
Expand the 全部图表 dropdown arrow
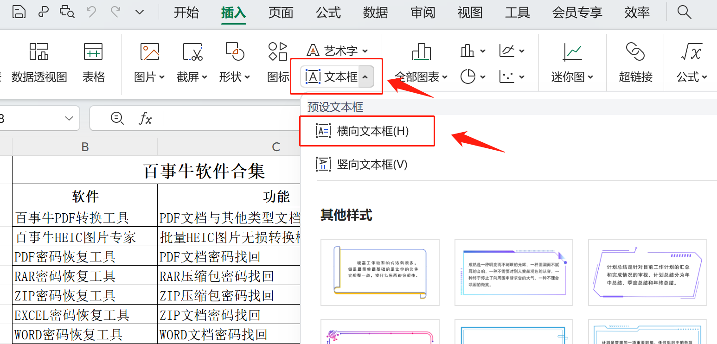[445, 77]
